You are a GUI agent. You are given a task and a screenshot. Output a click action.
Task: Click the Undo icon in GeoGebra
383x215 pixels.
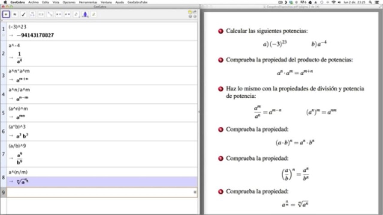click(x=190, y=12)
